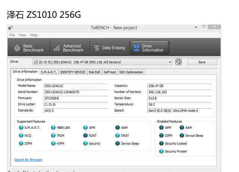Click the Firmware field STCXDB4I
Image resolution: width=239 pixels, height=172 pixels.
[76, 98]
